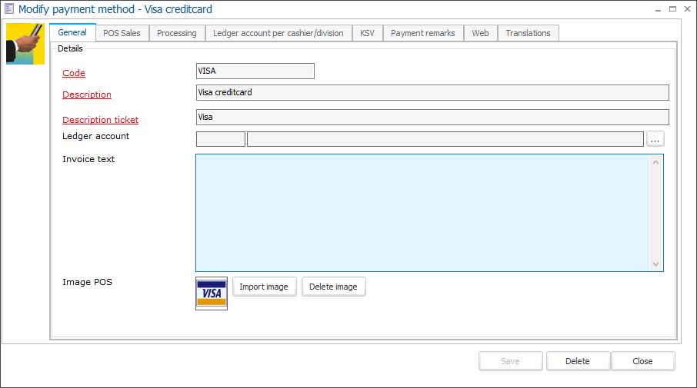
Task: Click the payment hand-with-card icon
Action: pyautogui.click(x=25, y=44)
